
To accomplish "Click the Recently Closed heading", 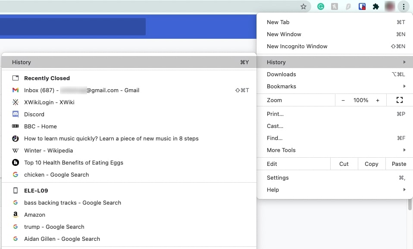I will click(x=47, y=78).
